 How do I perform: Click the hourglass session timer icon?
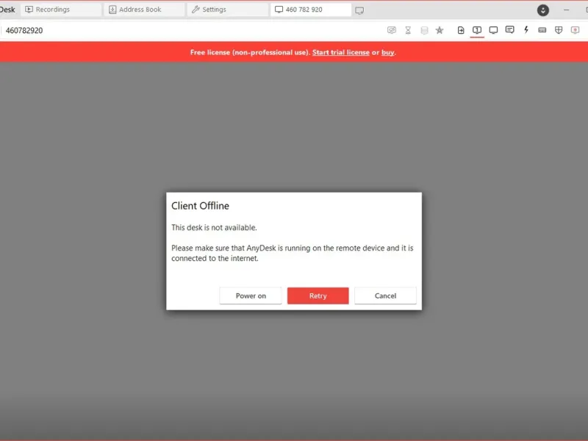click(x=408, y=30)
